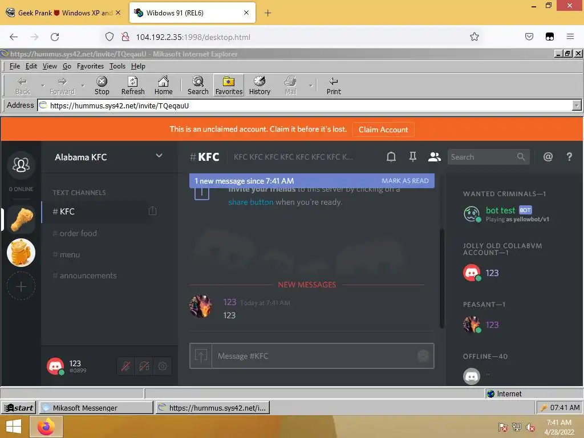Click the upload file button in message box
584x438 pixels.
(x=201, y=356)
